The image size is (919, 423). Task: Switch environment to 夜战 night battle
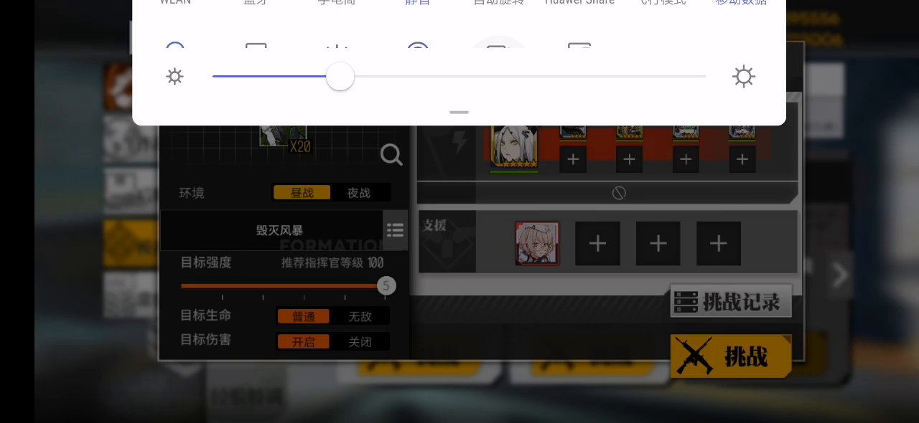[360, 193]
